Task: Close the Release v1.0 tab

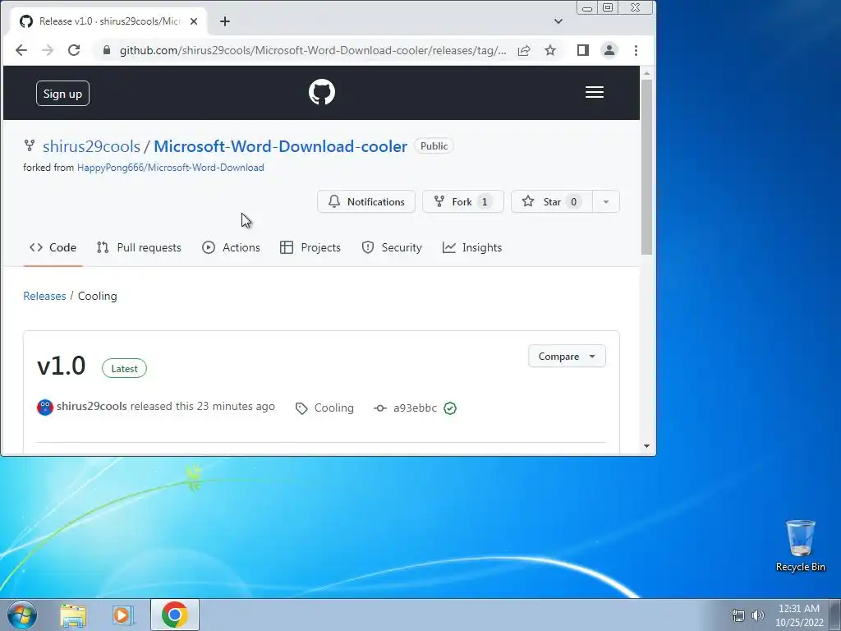Action: (194, 21)
